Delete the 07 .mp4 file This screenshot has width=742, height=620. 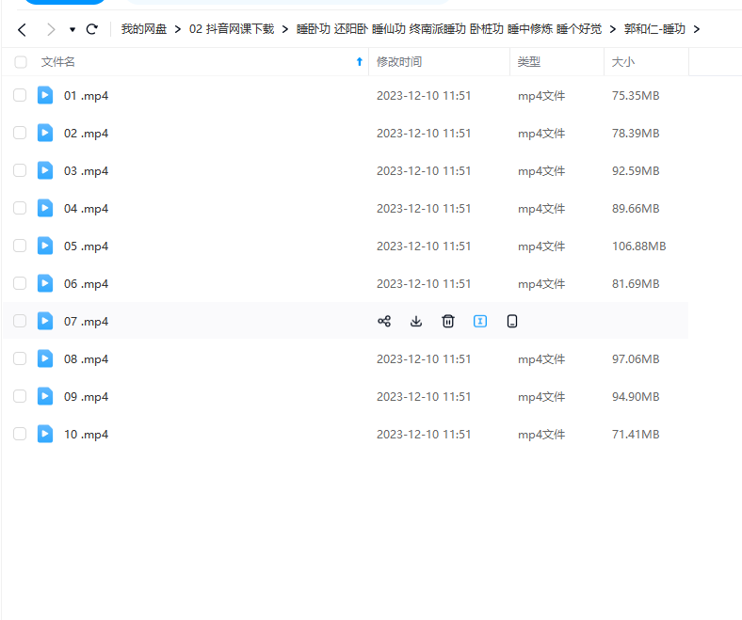point(448,322)
